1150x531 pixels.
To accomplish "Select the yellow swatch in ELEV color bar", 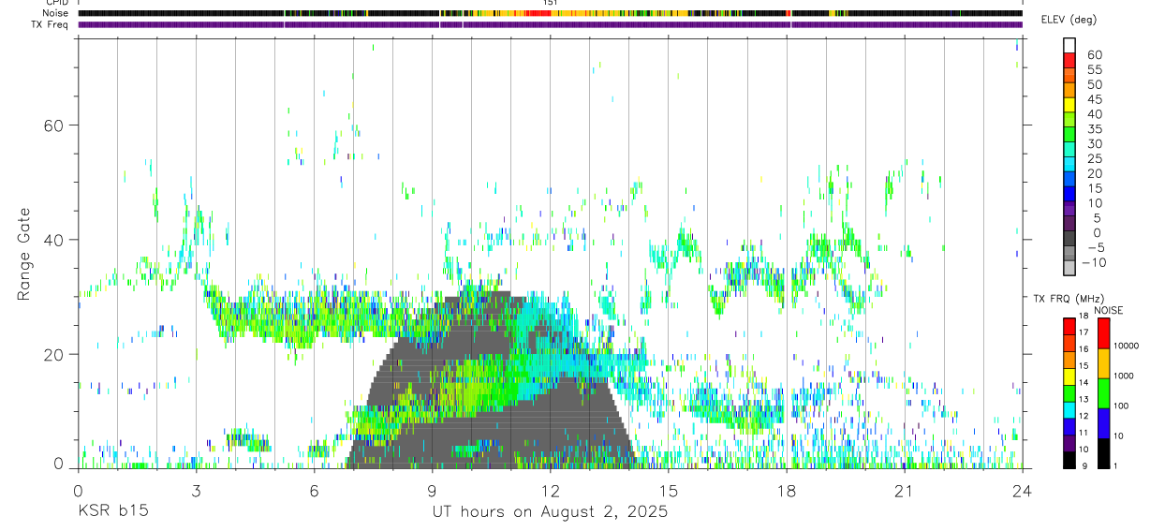I will [1069, 104].
